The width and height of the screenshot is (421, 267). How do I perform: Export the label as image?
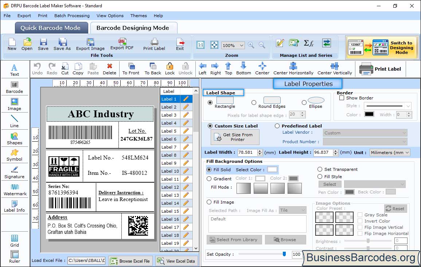pyautogui.click(x=90, y=44)
